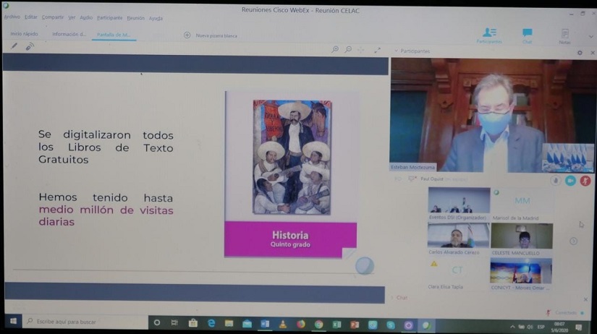The image size is (597, 334).
Task: Click warning triangle on Clara Elisa Tapia
Action: click(x=433, y=264)
